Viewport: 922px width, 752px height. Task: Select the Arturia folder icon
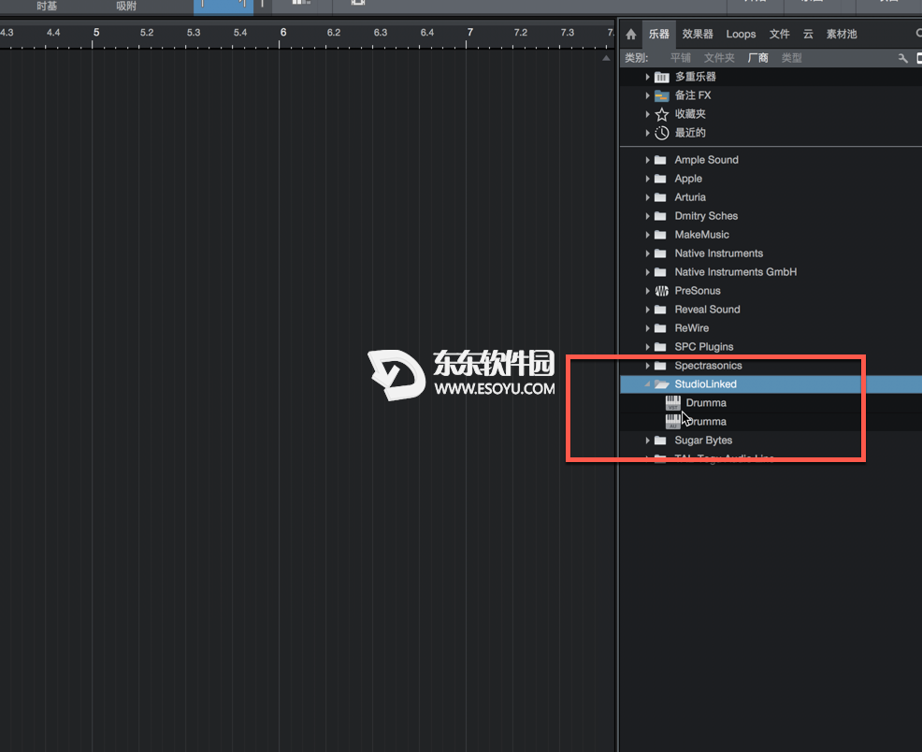coord(660,197)
